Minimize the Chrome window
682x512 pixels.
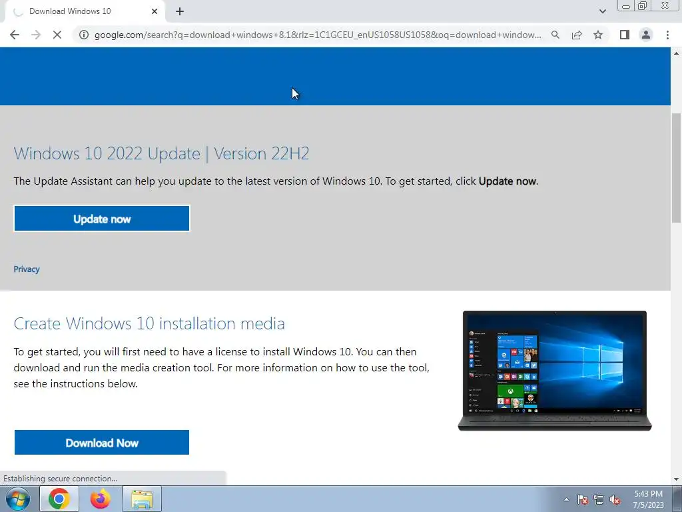(626, 5)
